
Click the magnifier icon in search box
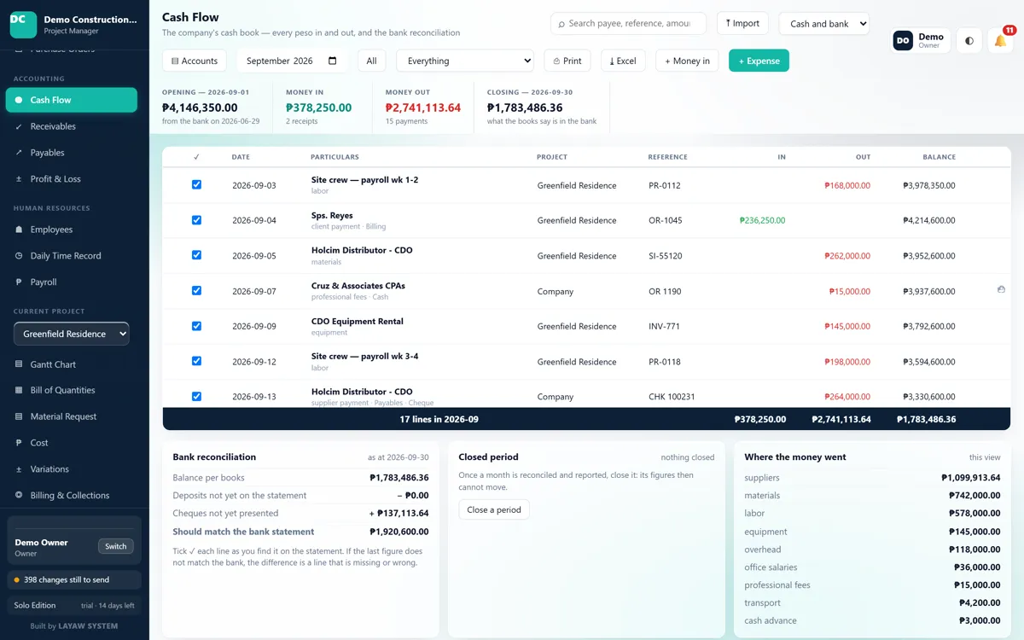pyautogui.click(x=561, y=24)
